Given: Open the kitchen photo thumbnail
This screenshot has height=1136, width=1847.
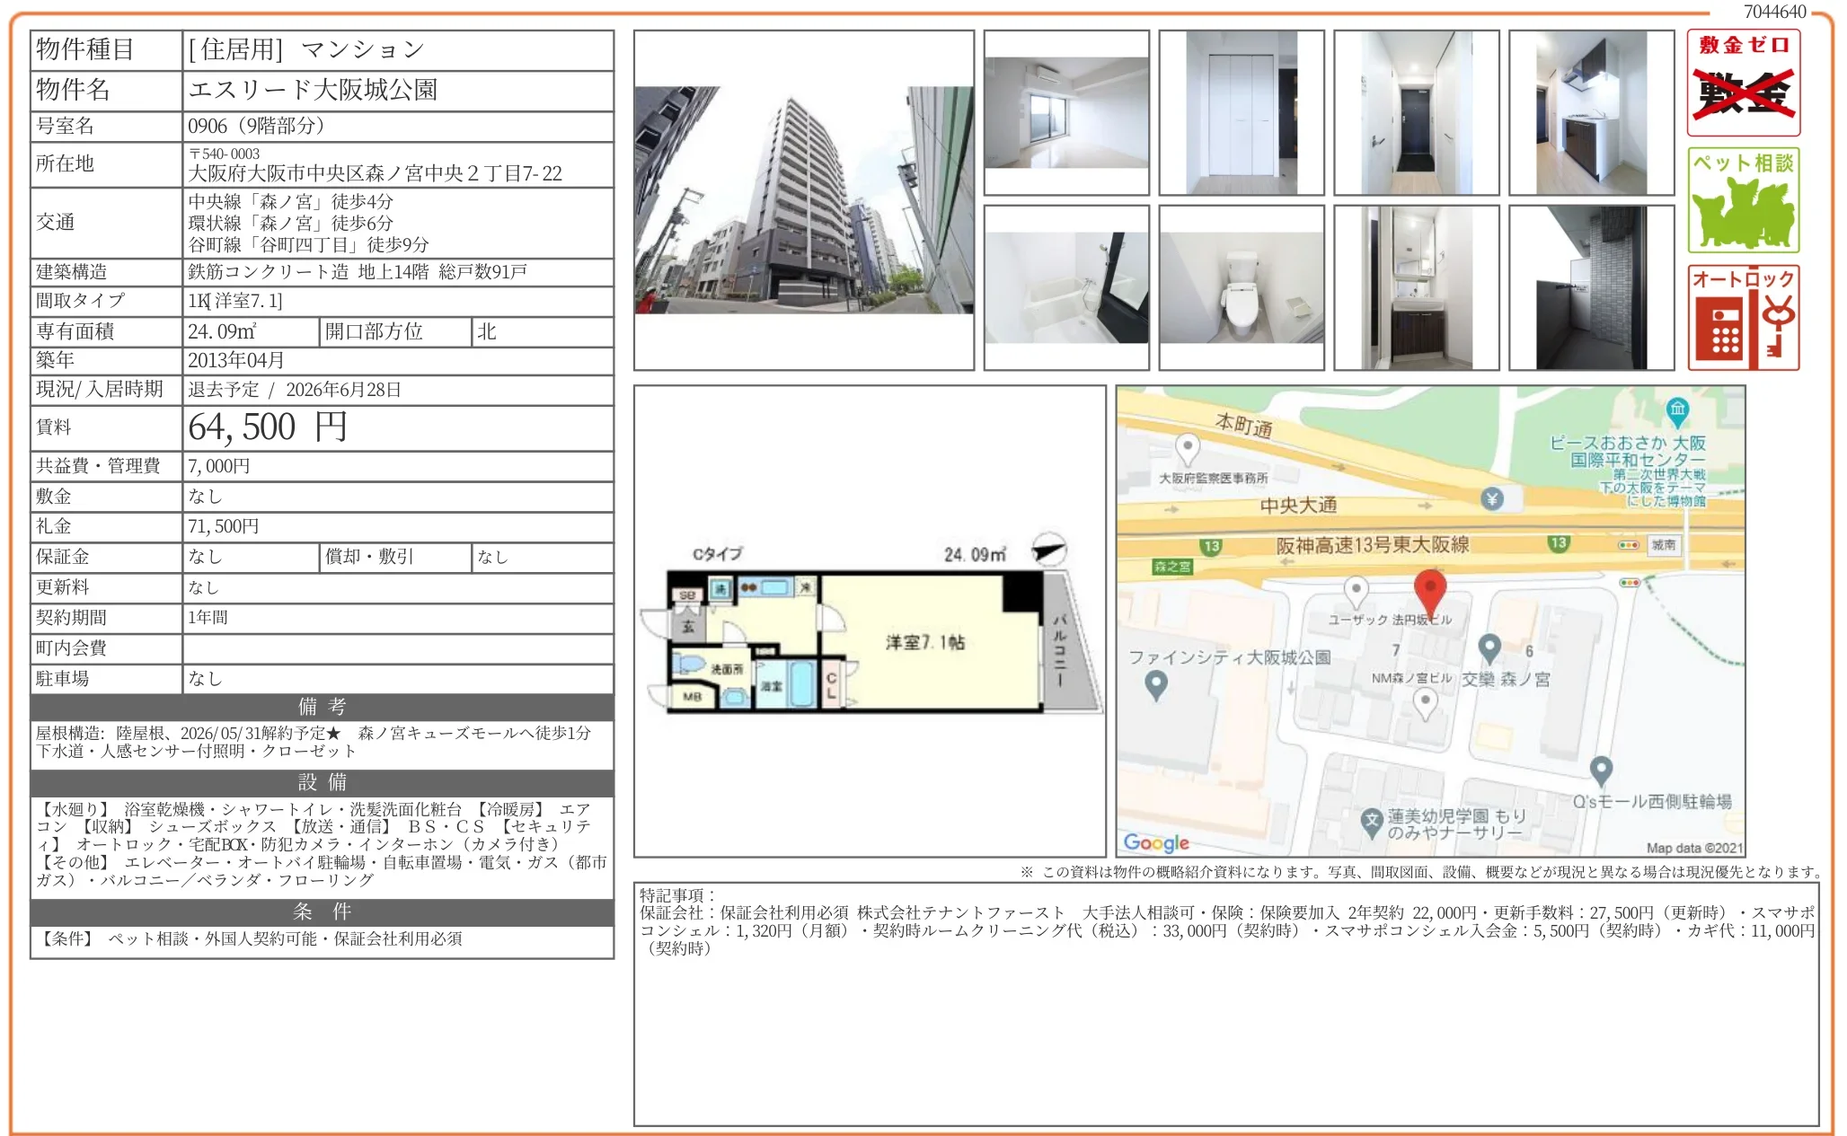Looking at the screenshot, I should (1592, 113).
